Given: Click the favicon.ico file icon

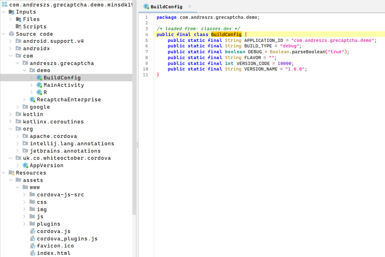Looking at the screenshot, I should [33, 246].
